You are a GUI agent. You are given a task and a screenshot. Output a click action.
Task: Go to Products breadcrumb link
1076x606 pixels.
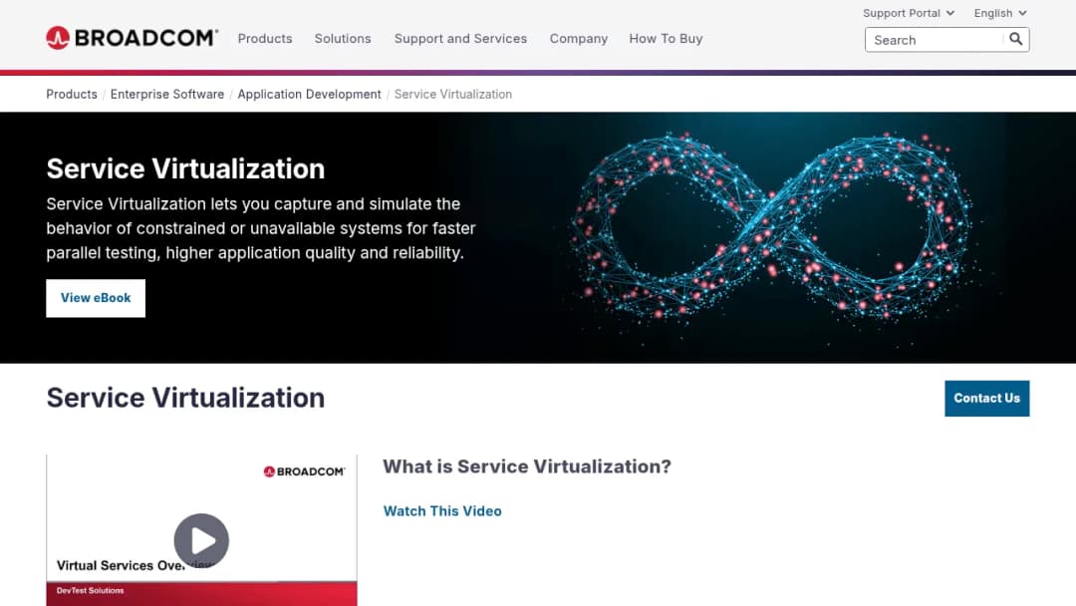[72, 94]
